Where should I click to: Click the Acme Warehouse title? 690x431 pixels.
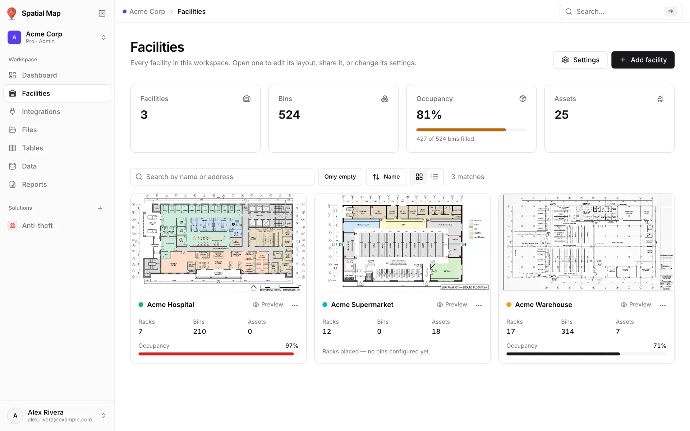(x=543, y=305)
